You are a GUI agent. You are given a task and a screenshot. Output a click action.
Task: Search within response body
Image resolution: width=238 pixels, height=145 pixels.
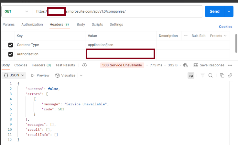click(x=211, y=75)
